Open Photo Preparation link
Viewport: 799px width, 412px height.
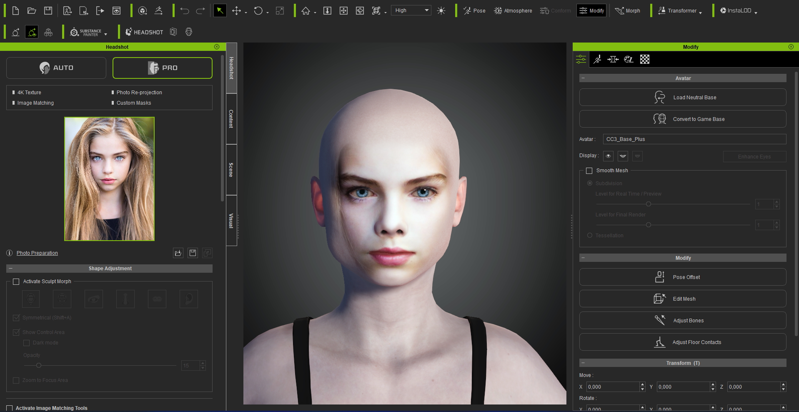[x=37, y=253]
